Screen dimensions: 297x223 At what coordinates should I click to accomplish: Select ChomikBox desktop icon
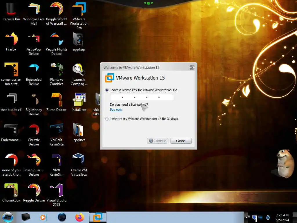pyautogui.click(x=11, y=193)
